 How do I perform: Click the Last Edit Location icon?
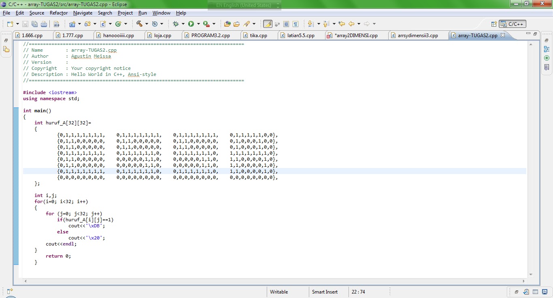tap(342, 24)
